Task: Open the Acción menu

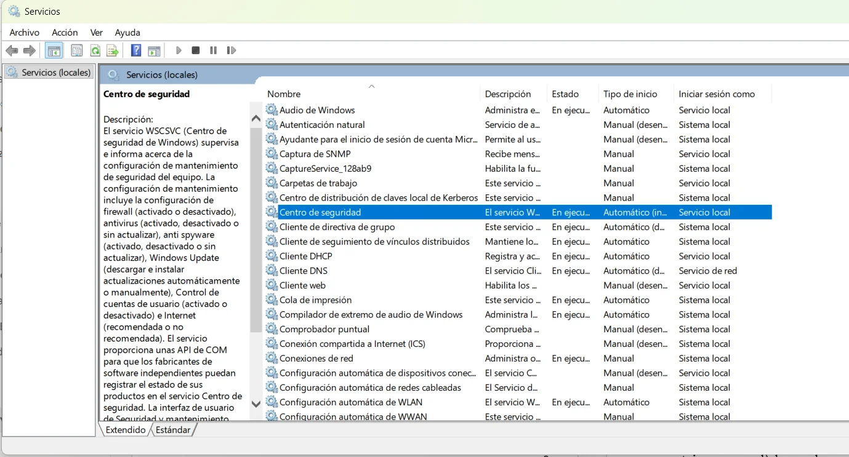Action: coord(65,33)
